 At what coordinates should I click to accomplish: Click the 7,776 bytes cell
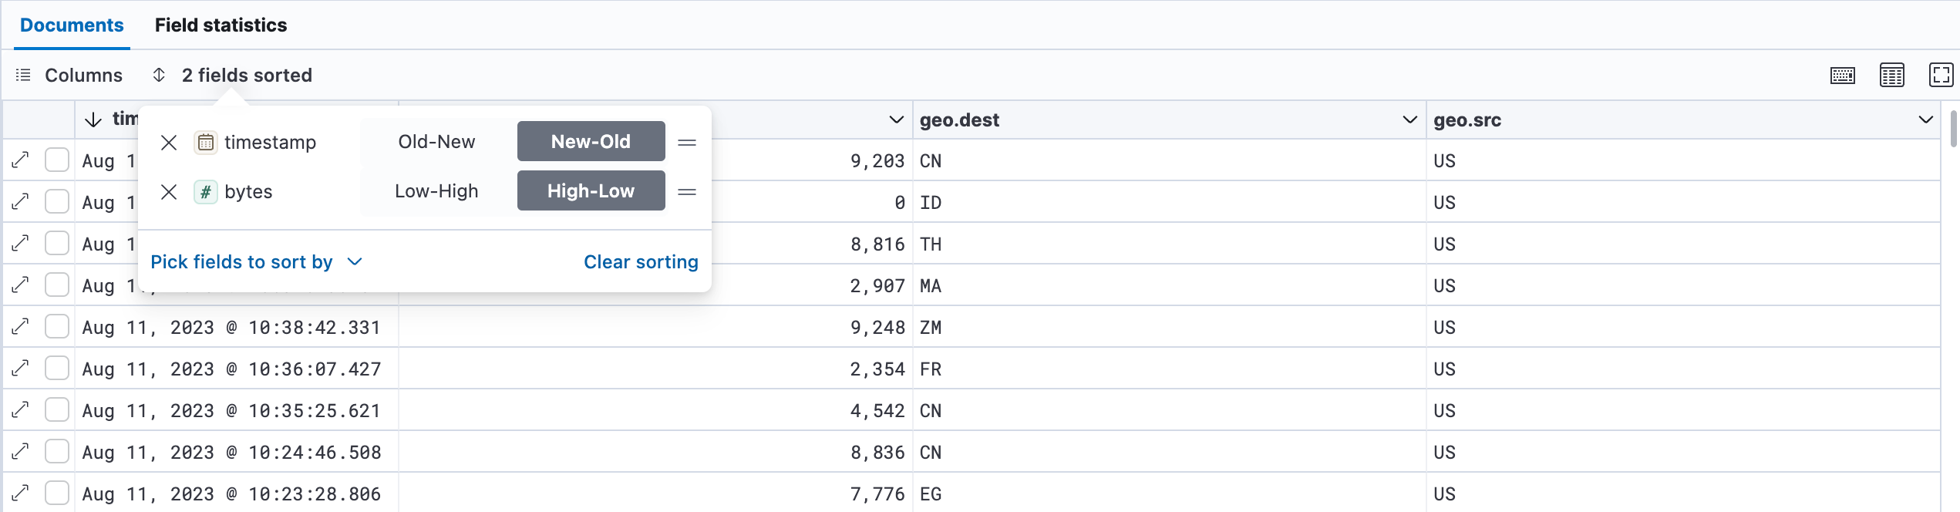pos(655,493)
